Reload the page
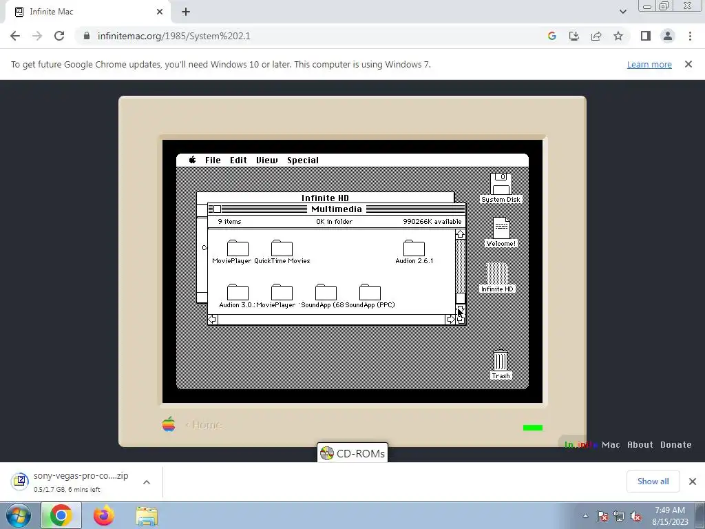705x529 pixels. click(59, 36)
